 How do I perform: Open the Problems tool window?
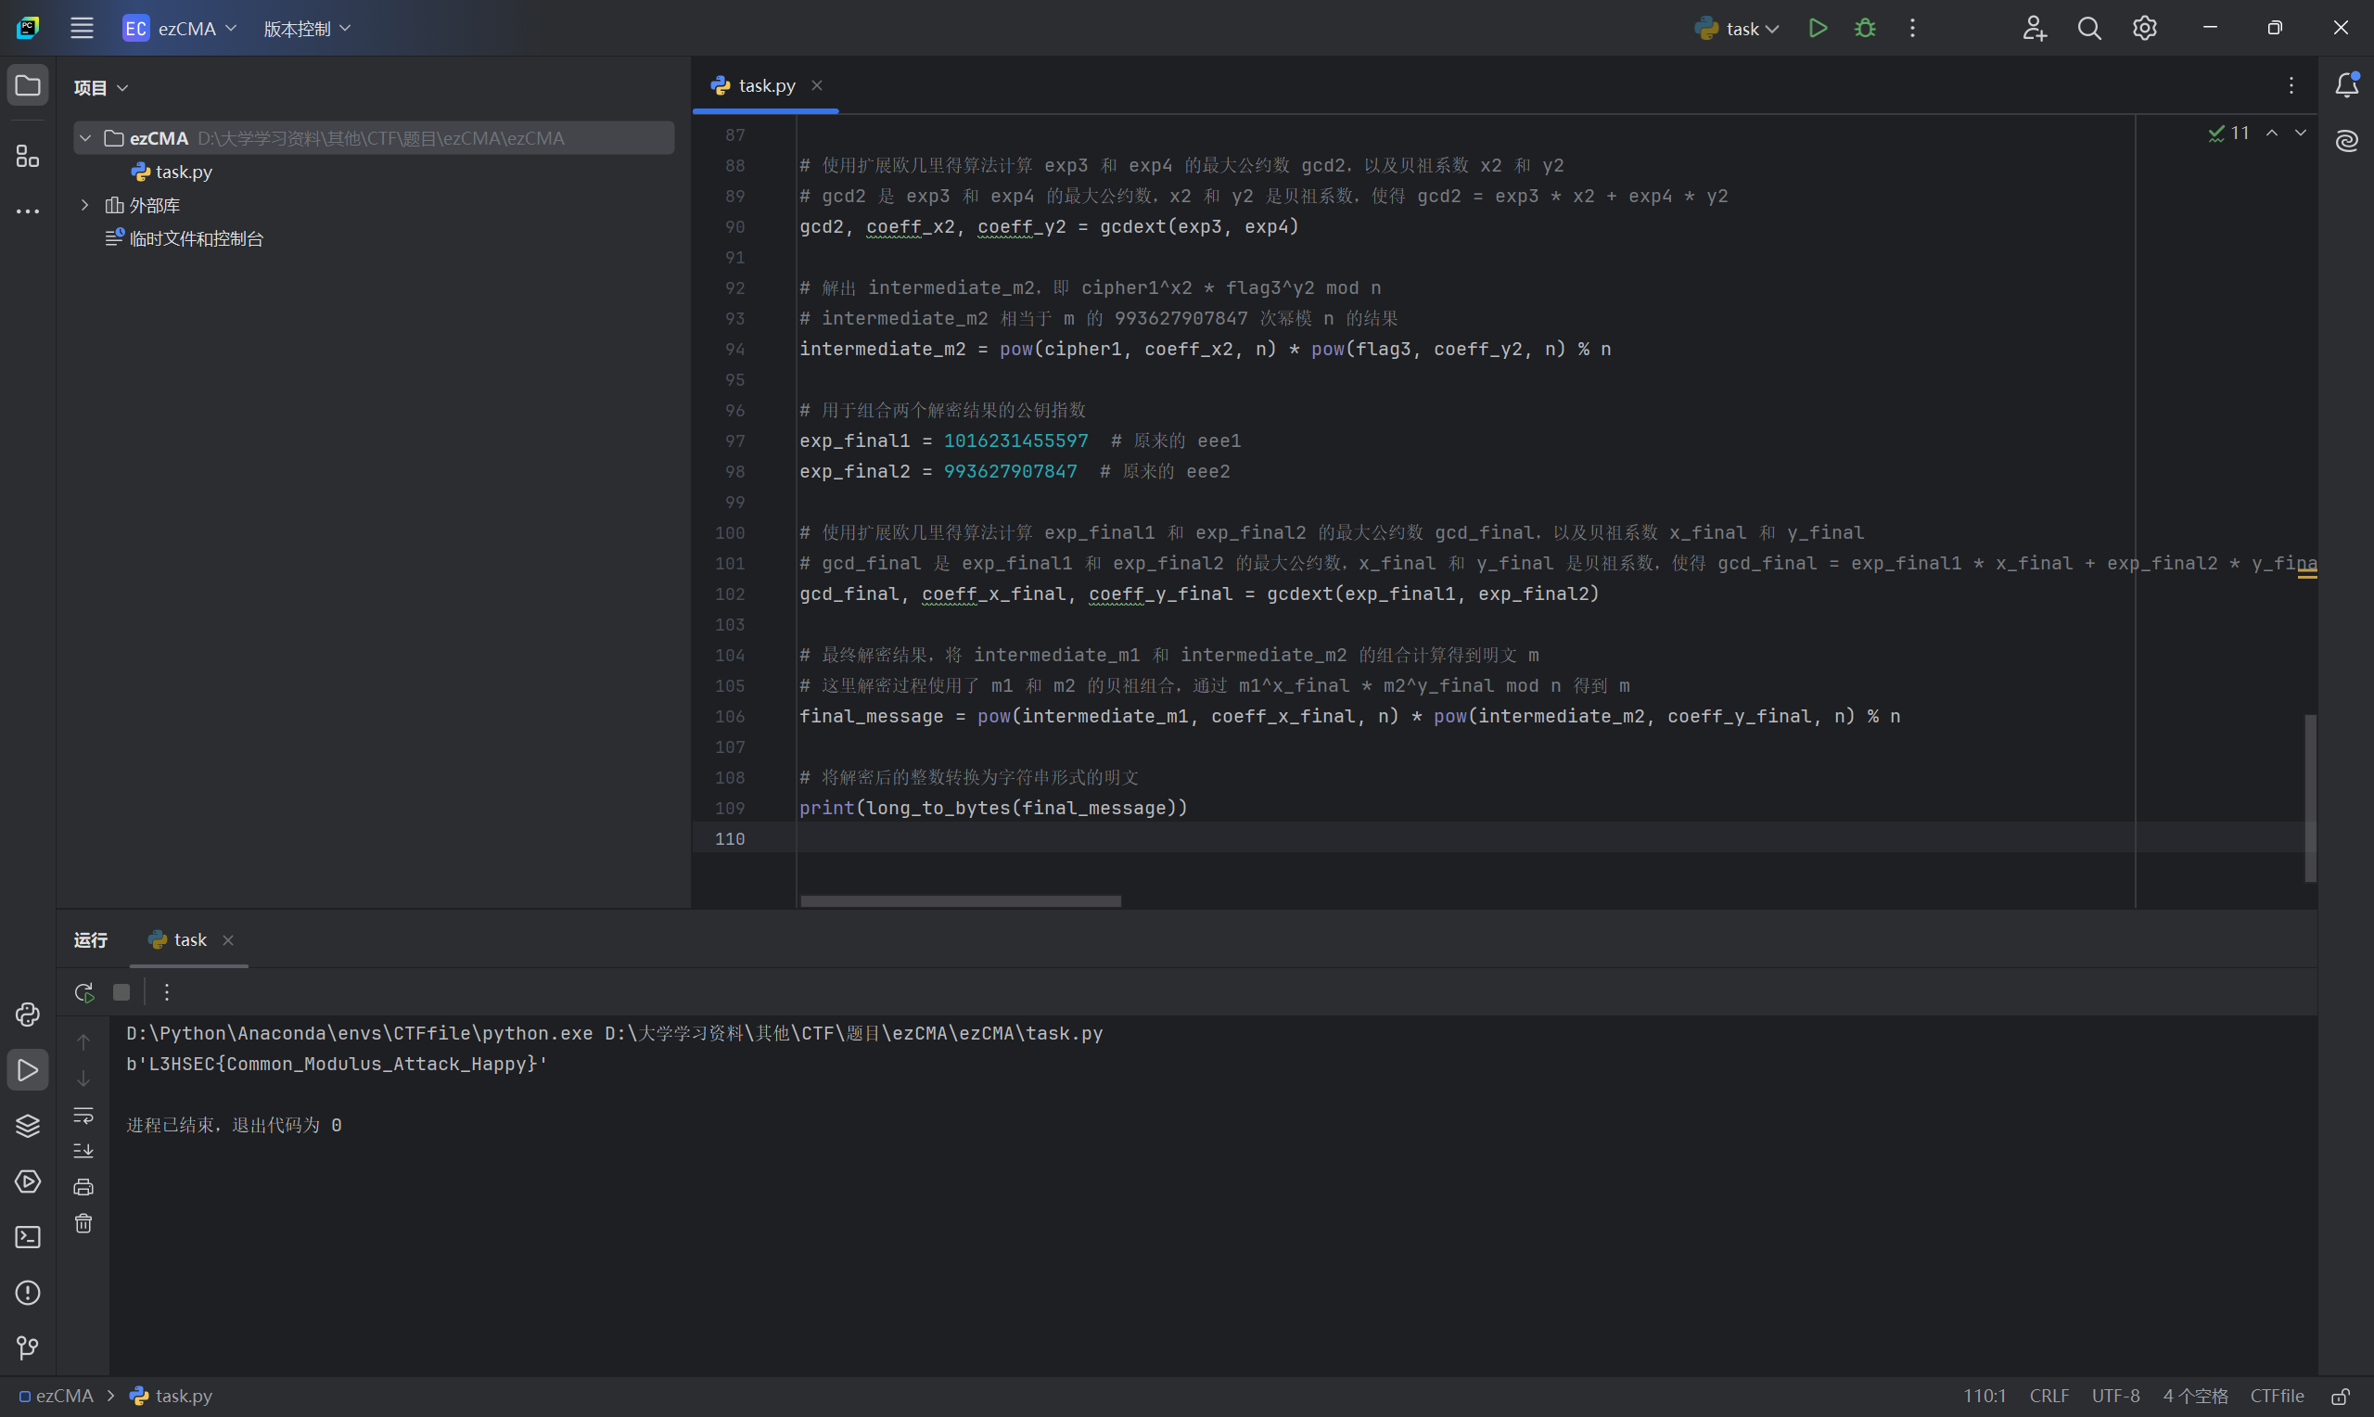(28, 1292)
